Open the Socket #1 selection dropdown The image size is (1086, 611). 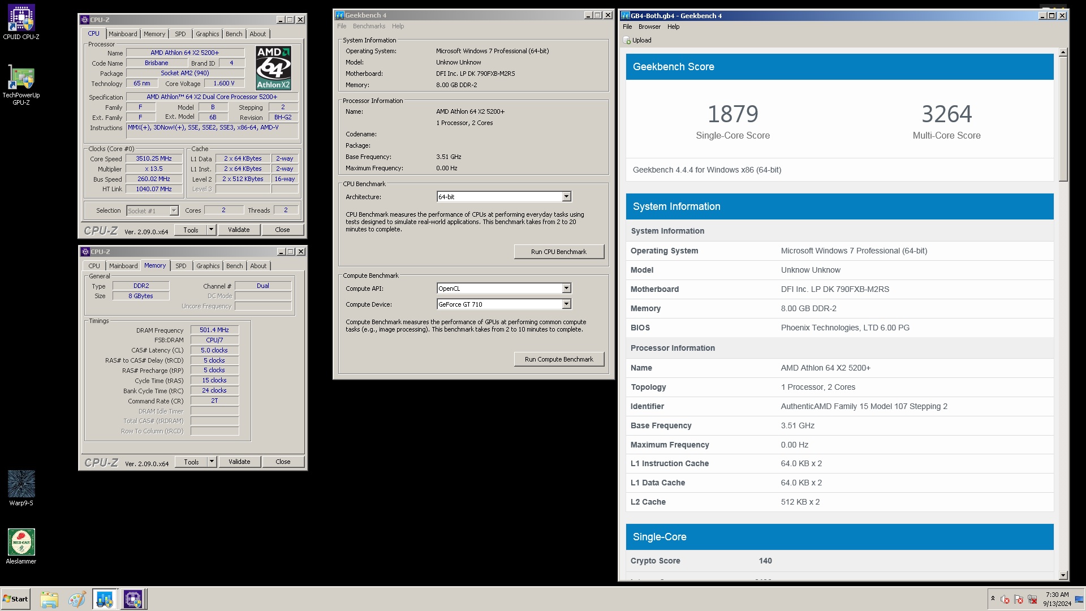click(174, 211)
